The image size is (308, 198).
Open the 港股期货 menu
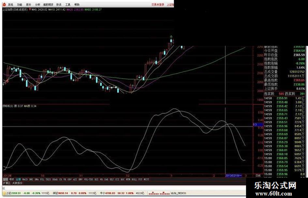click(x=48, y=5)
